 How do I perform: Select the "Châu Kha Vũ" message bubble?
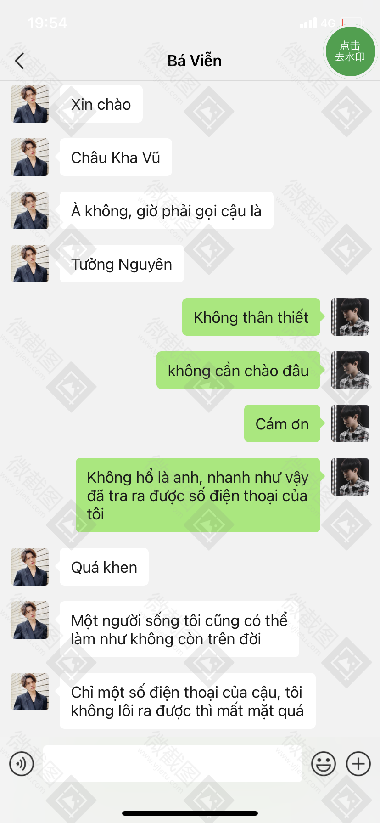tap(116, 157)
